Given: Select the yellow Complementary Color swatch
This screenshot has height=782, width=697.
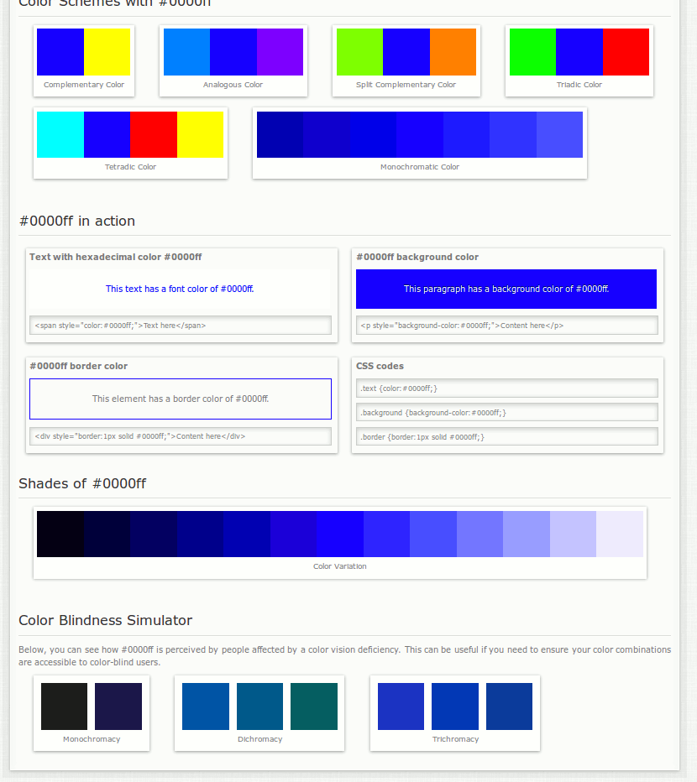Looking at the screenshot, I should (107, 51).
